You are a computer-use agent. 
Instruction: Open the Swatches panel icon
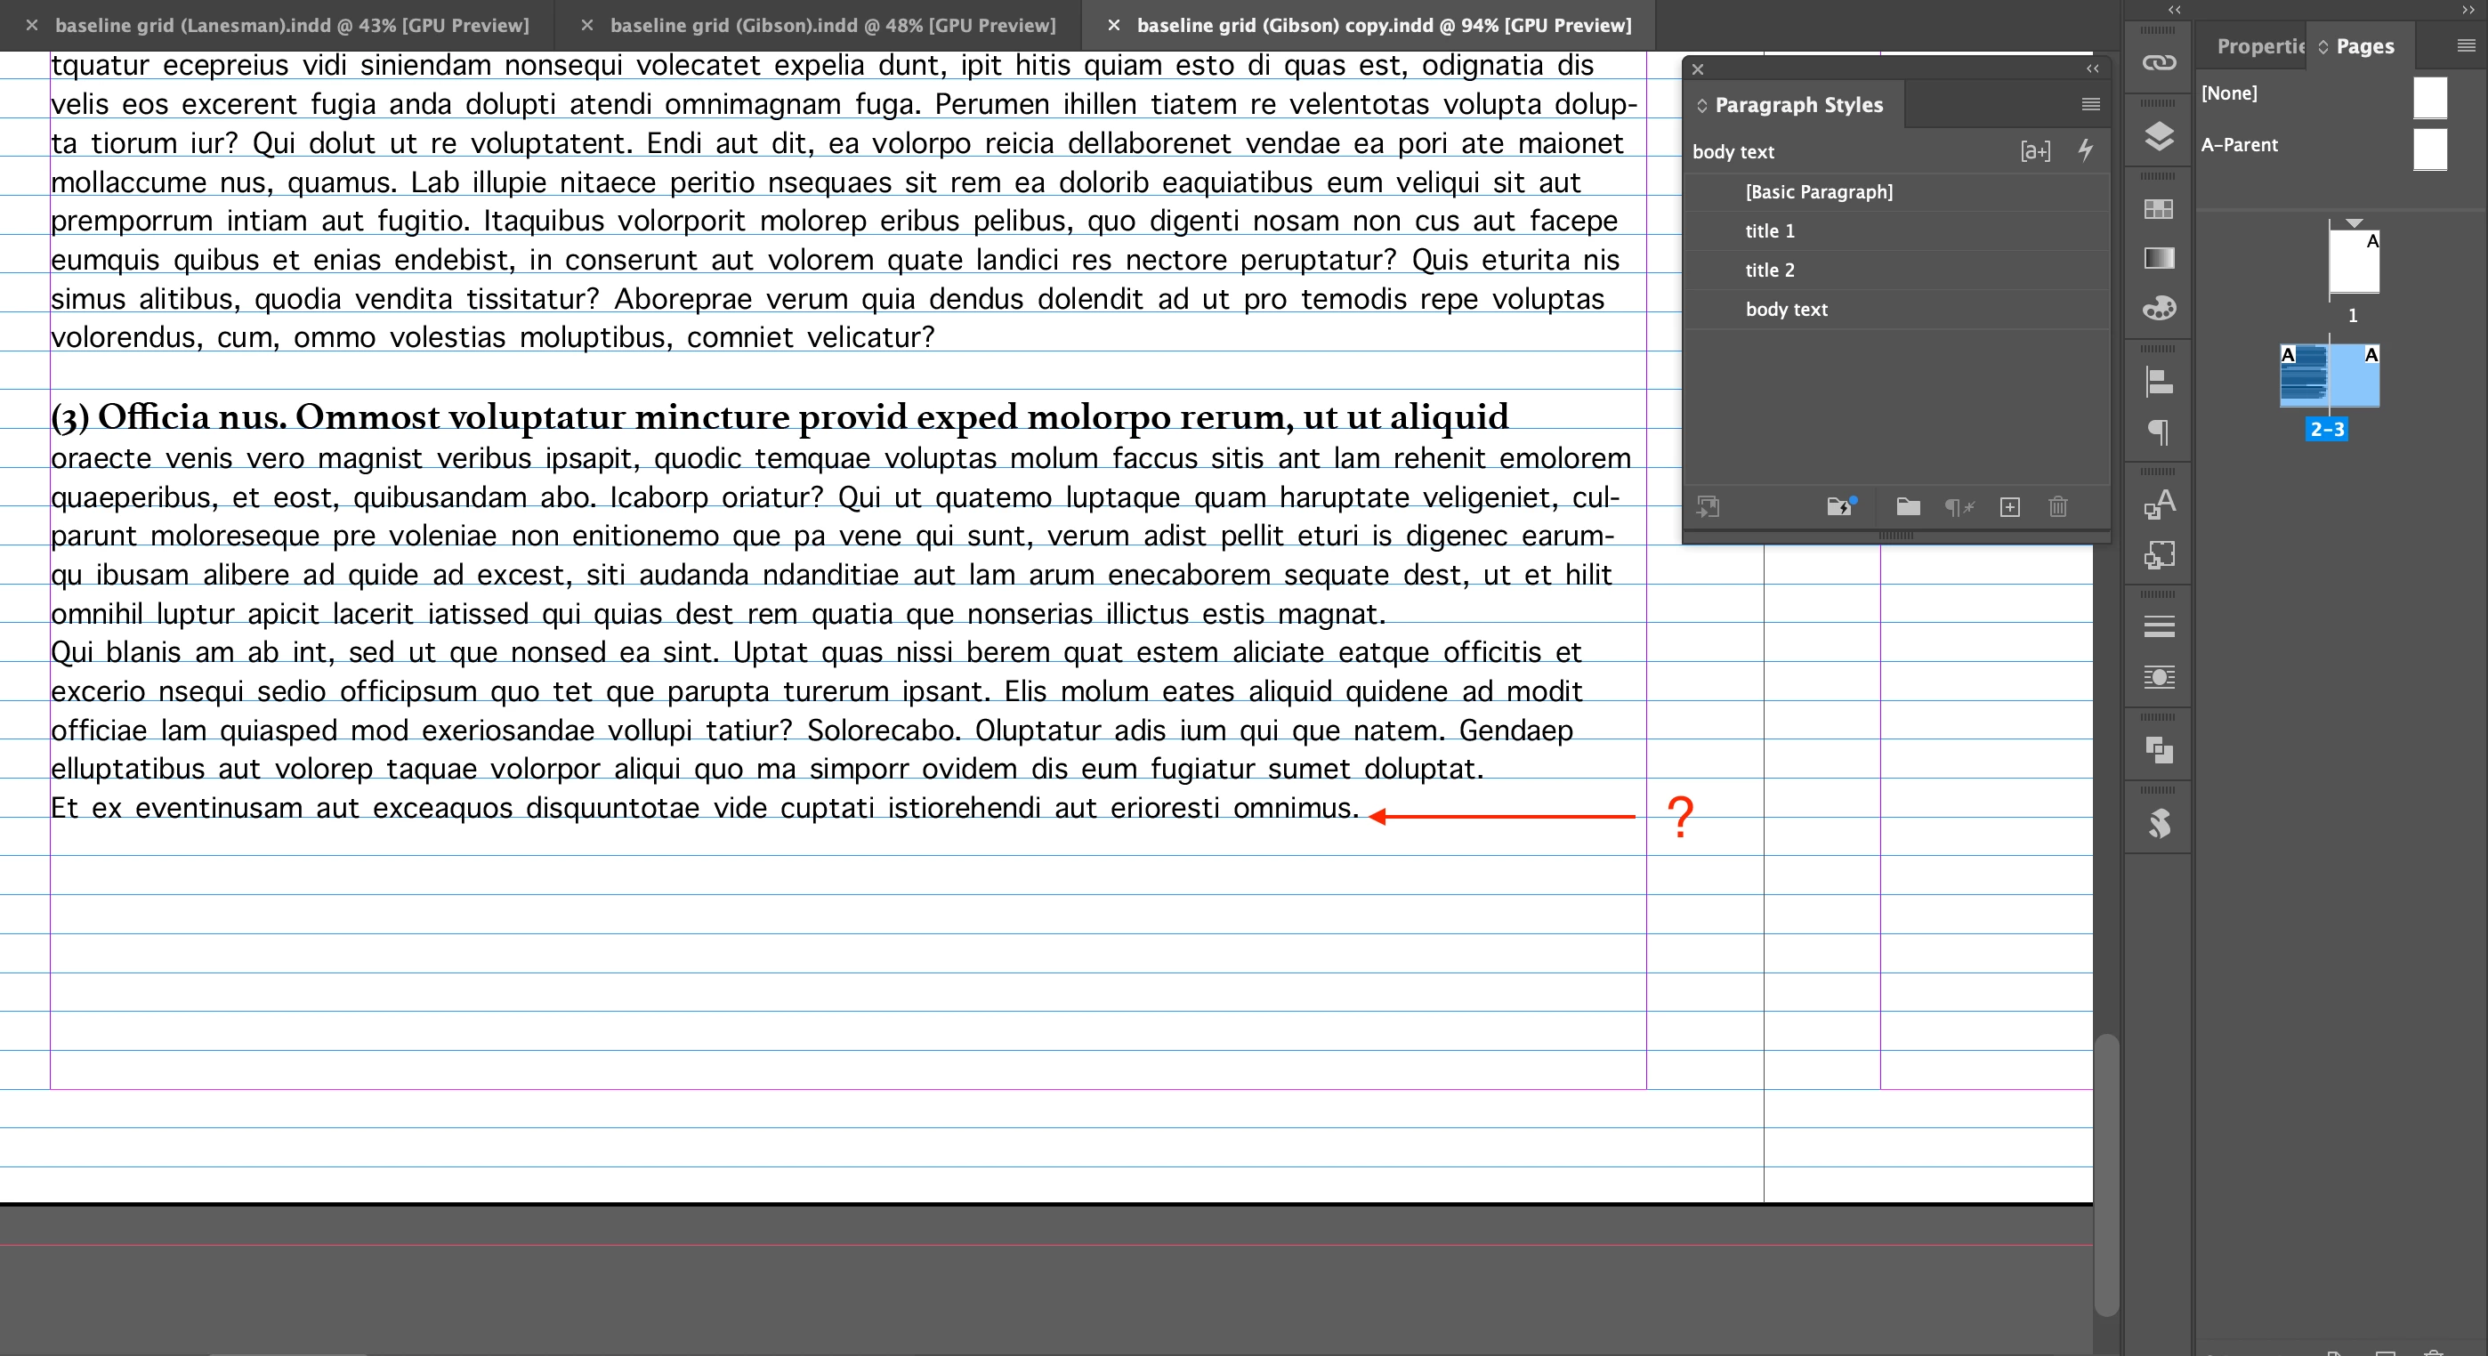(x=2159, y=210)
